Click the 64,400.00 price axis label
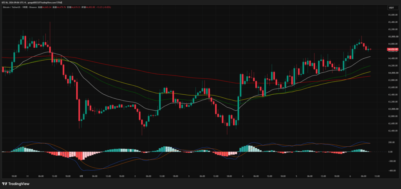Viewport: 401px width, 189px height. pyautogui.click(x=392, y=58)
